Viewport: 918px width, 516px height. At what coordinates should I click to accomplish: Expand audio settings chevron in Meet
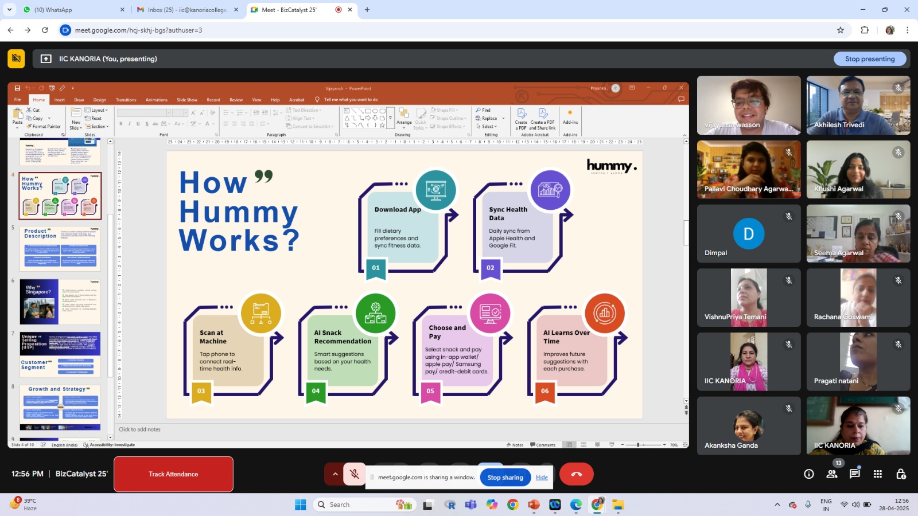335,474
